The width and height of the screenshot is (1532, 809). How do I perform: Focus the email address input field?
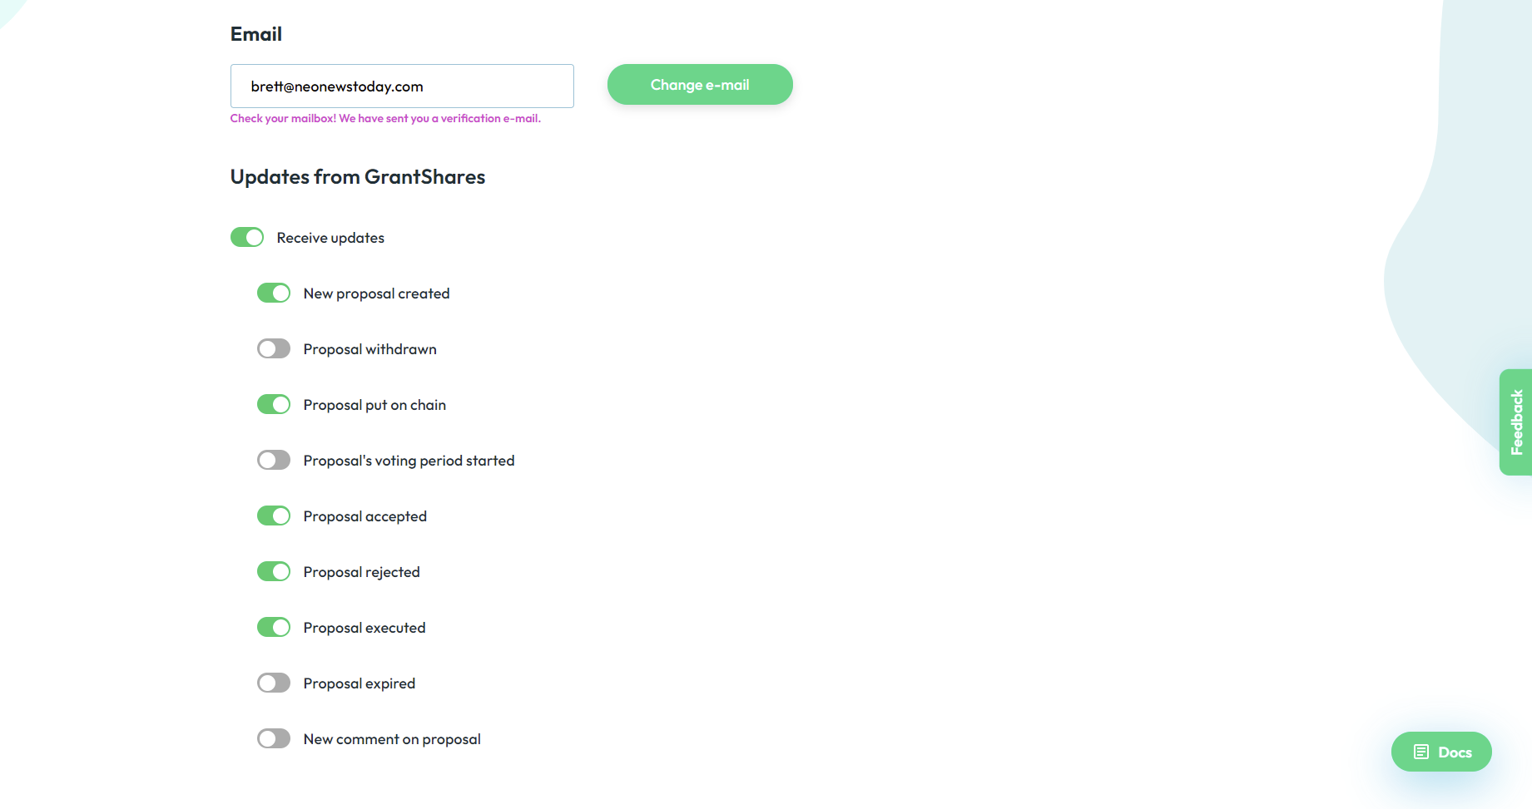[x=402, y=86]
